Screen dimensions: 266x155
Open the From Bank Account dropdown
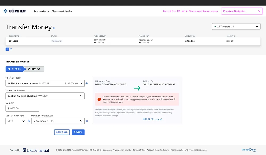click(45, 96)
